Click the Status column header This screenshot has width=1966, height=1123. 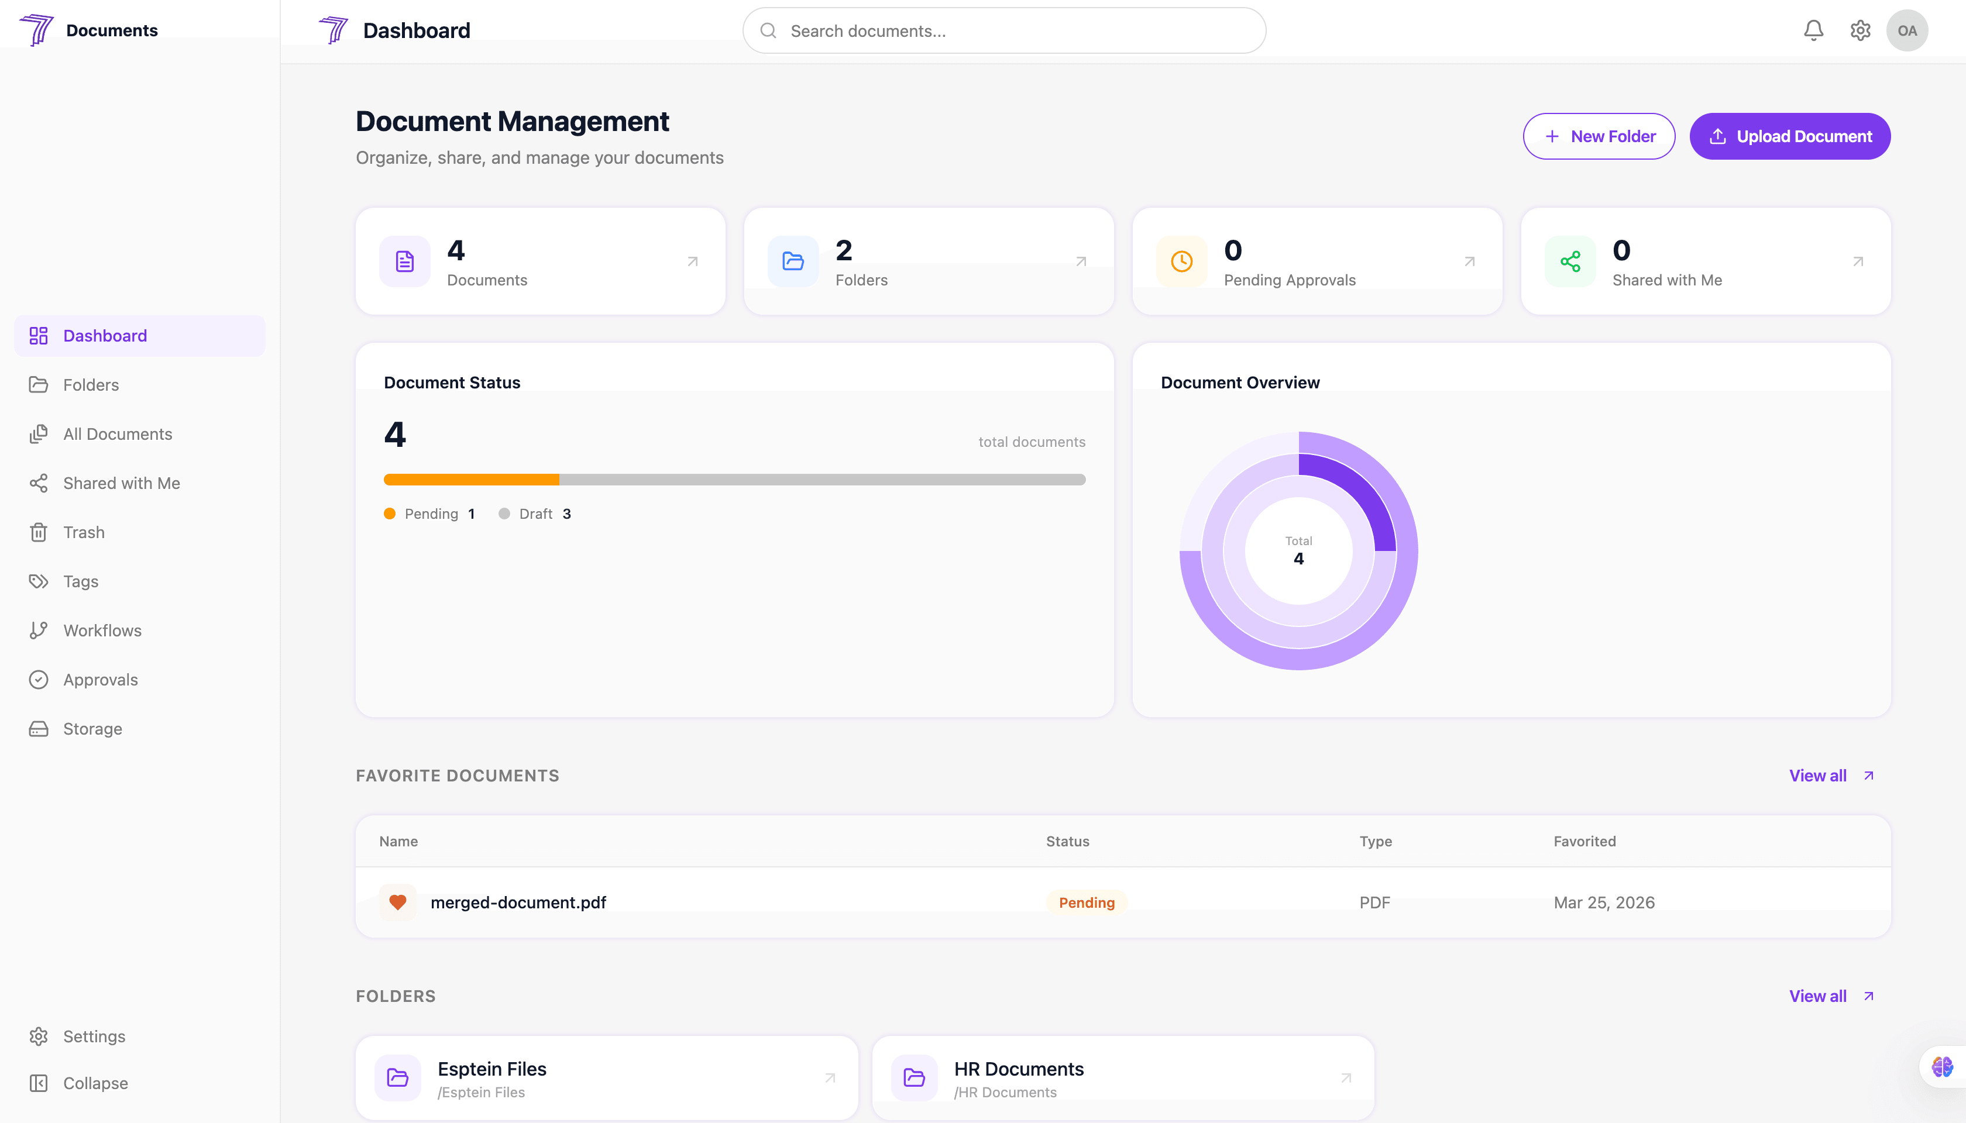(x=1067, y=842)
